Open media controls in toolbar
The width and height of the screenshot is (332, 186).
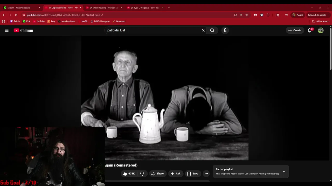point(286,15)
